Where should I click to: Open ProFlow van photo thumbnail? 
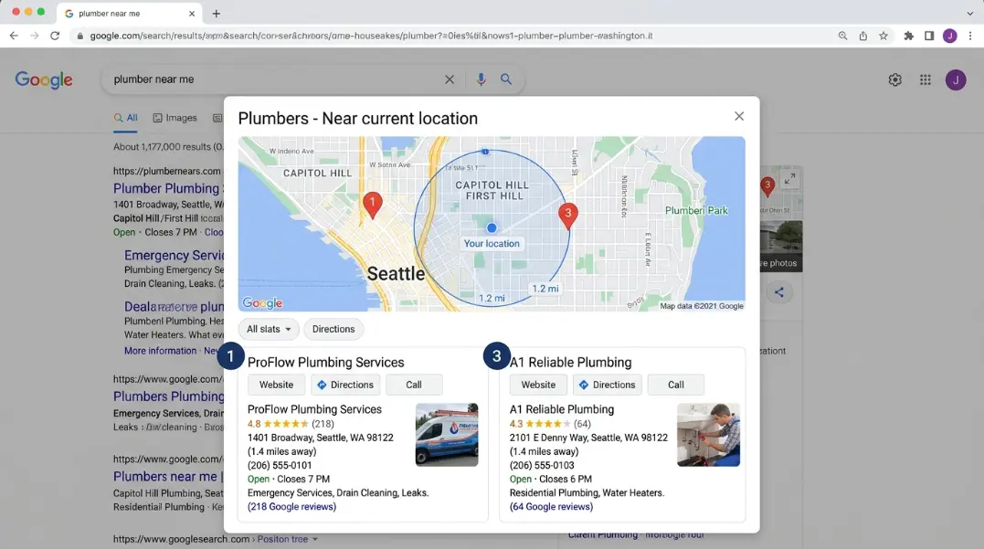click(x=447, y=435)
